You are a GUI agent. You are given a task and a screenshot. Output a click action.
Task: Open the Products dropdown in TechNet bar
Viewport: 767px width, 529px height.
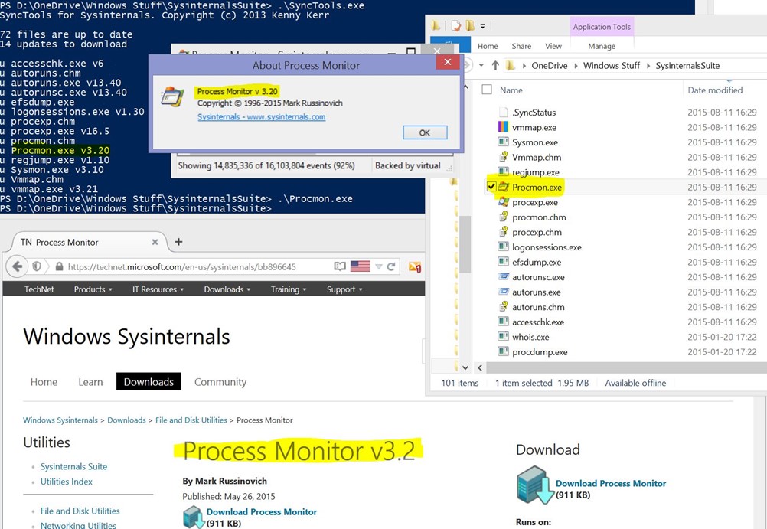[x=93, y=289]
